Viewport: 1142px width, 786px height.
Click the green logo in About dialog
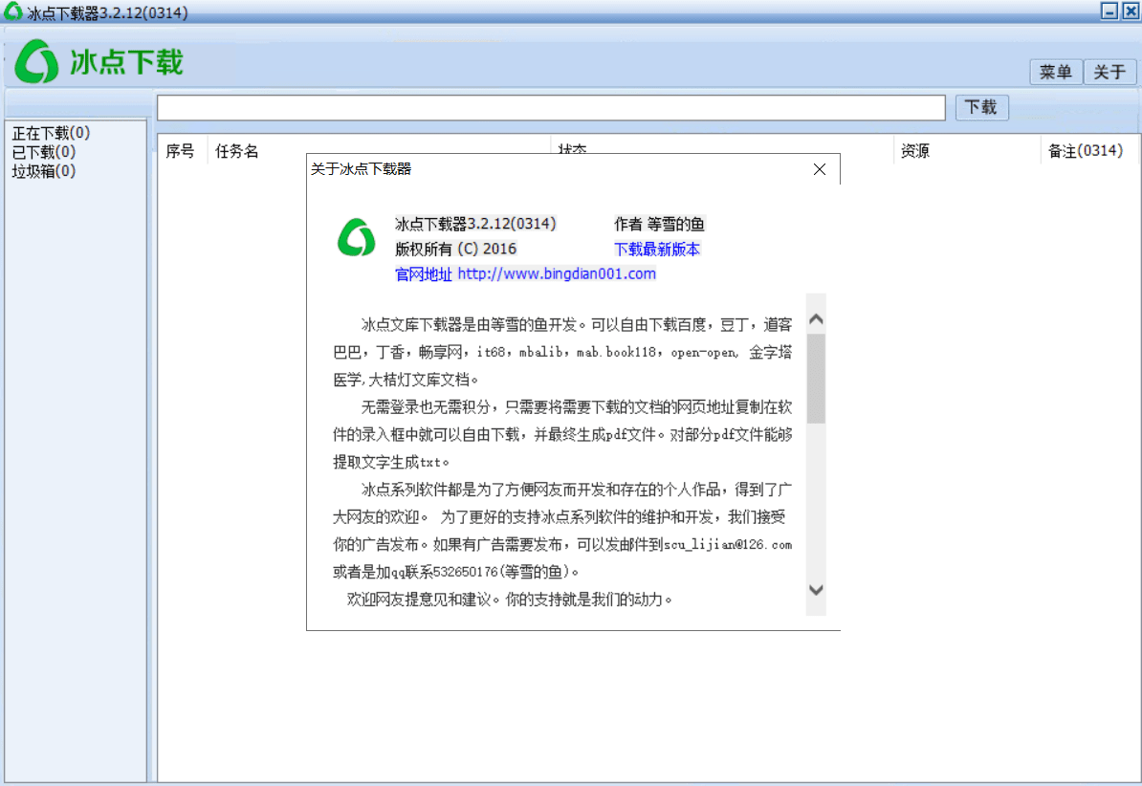coord(356,237)
